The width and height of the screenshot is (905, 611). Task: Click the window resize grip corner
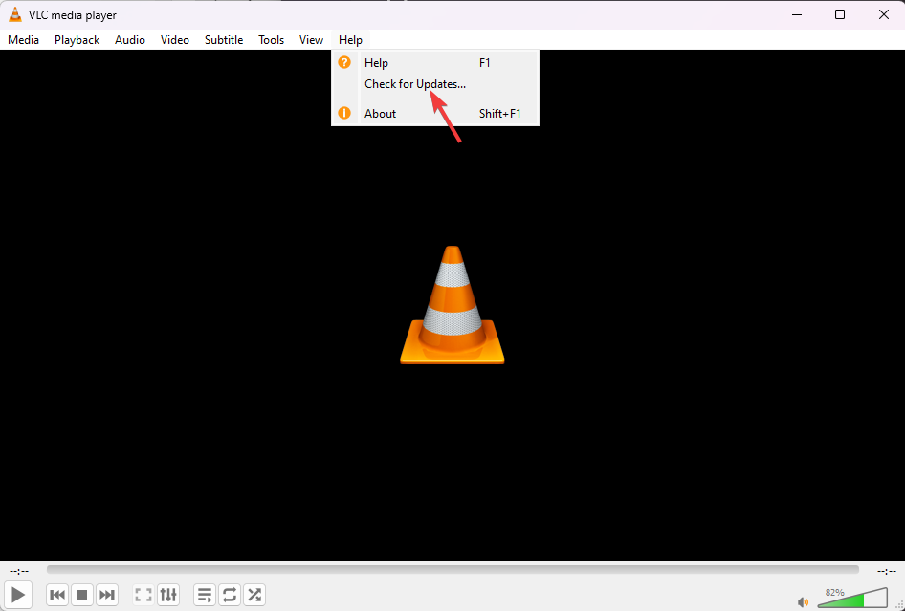point(899,605)
